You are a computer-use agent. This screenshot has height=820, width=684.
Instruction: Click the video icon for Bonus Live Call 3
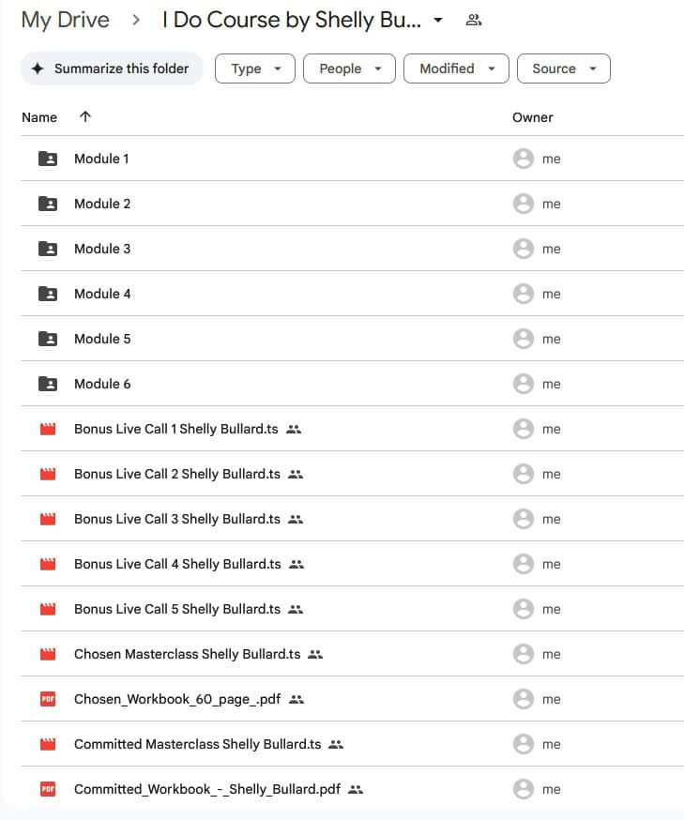tap(48, 519)
